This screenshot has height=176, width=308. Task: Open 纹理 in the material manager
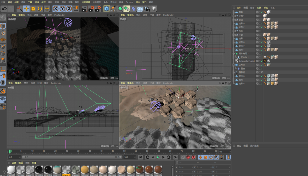tap(34, 163)
